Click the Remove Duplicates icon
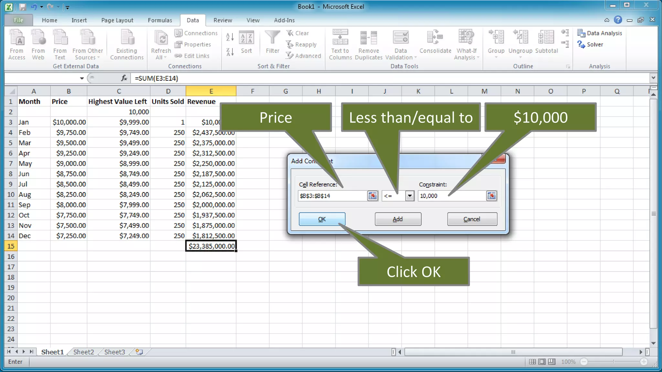Image resolution: width=662 pixels, height=372 pixels. [x=368, y=38]
